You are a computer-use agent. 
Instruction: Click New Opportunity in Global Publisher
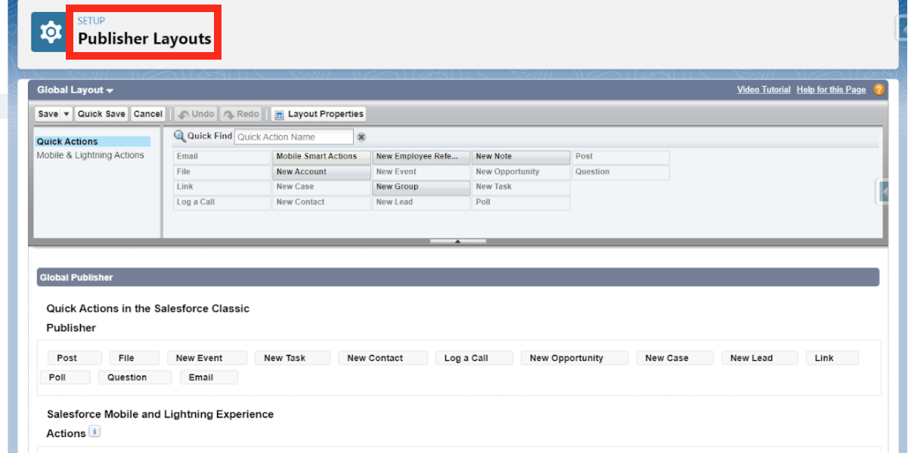coord(574,359)
